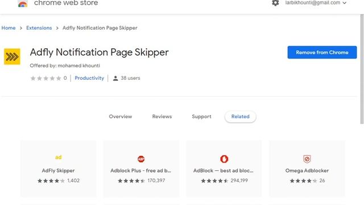Open the Productivity category link
The height and width of the screenshot is (205, 364).
(89, 78)
